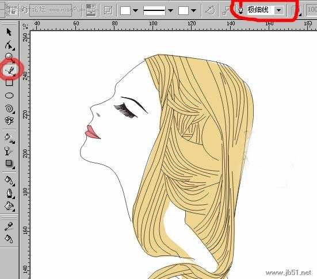Select the Shape node-editing tool
Viewport: 317px width, 279px height.
pyautogui.click(x=9, y=45)
